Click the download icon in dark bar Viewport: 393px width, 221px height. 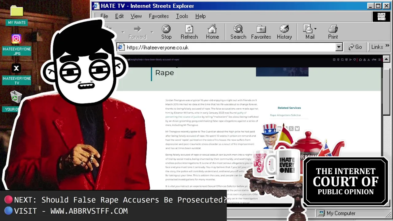coord(369,60)
